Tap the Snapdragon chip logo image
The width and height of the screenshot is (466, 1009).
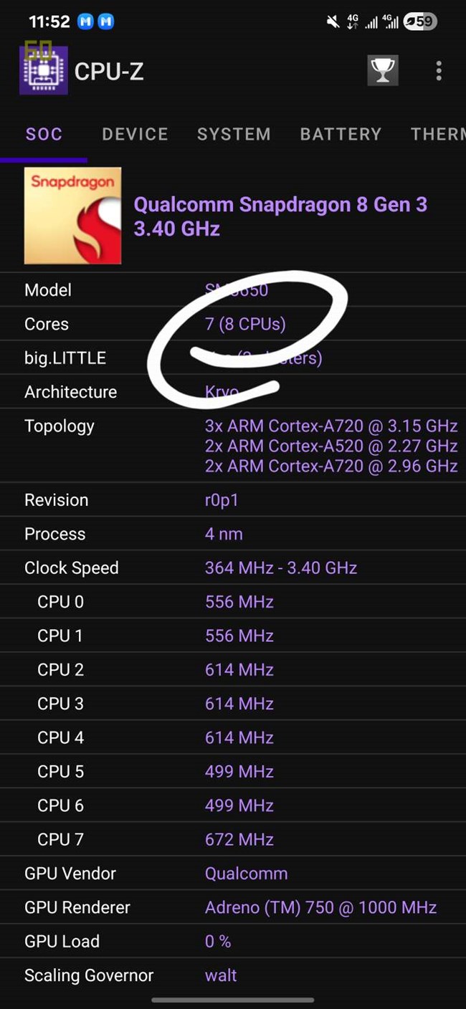tap(72, 216)
